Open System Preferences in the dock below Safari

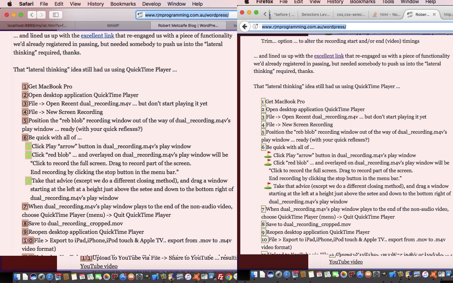(139, 277)
